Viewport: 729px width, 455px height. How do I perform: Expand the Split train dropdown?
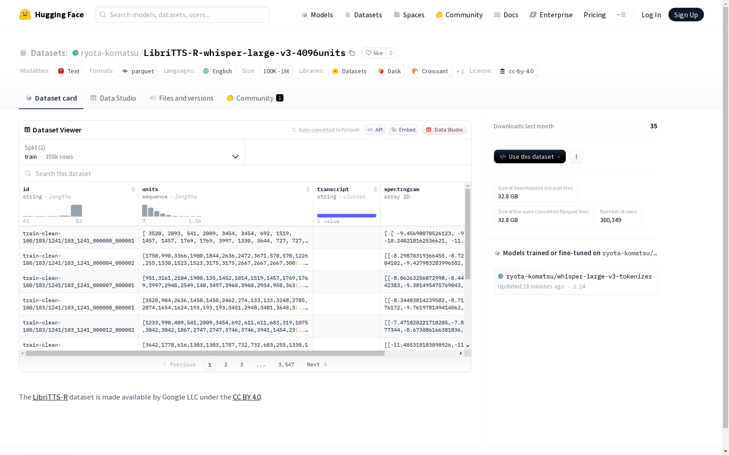pos(132,152)
